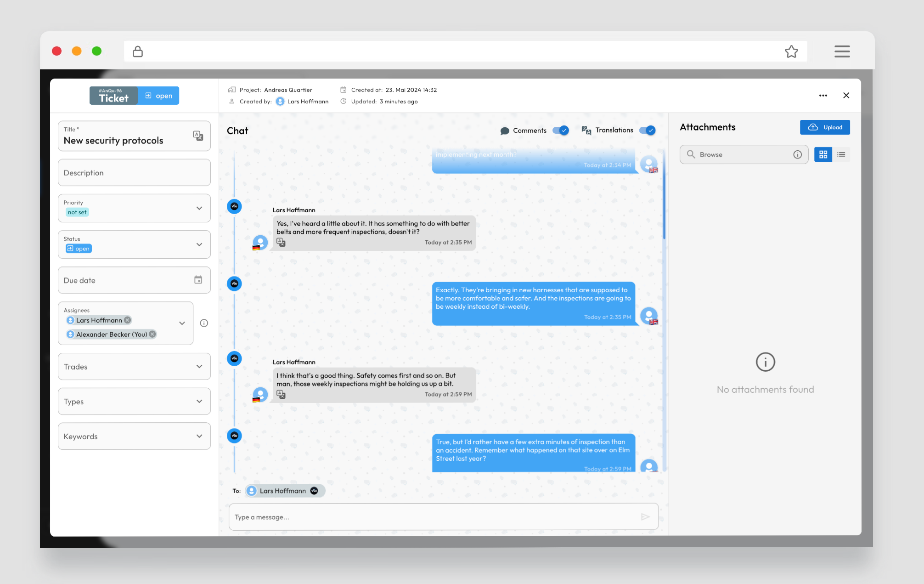
Task: Click the send message arrow icon
Action: tap(645, 517)
